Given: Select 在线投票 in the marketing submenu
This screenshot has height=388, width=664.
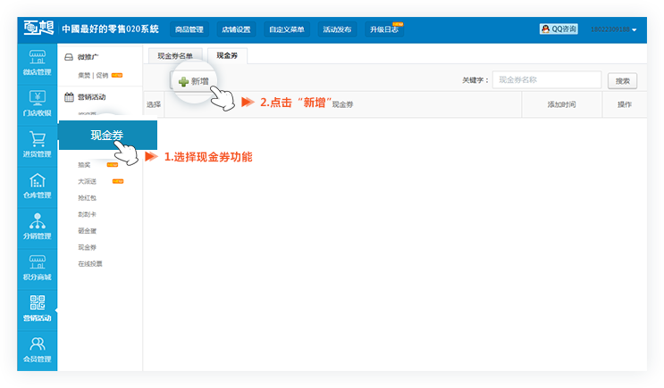Looking at the screenshot, I should pos(90,263).
